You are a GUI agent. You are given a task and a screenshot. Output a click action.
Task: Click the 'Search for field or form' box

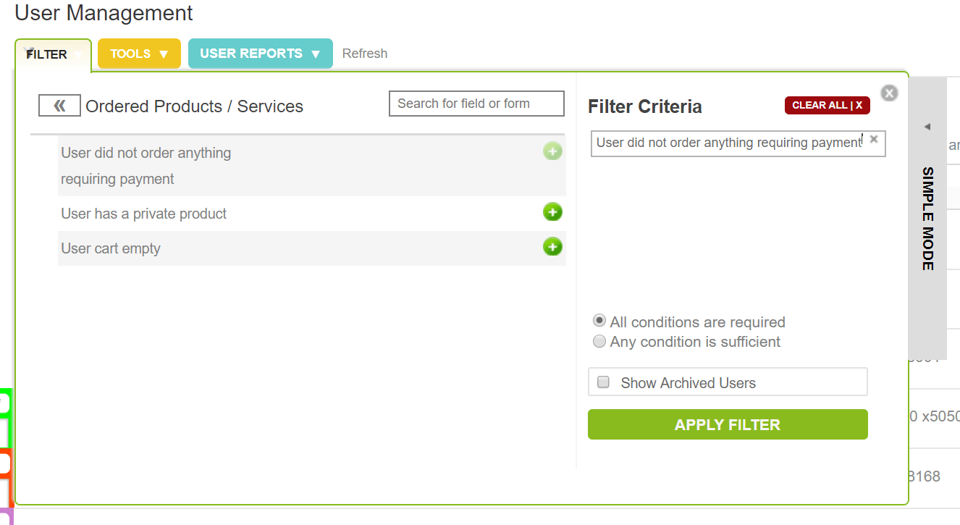(x=476, y=104)
